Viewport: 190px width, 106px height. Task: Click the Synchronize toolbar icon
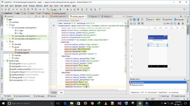[9, 9]
